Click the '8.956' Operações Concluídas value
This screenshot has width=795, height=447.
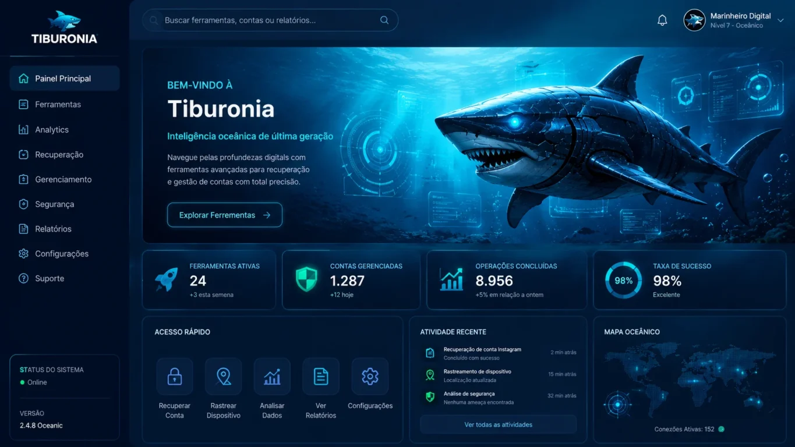(494, 281)
